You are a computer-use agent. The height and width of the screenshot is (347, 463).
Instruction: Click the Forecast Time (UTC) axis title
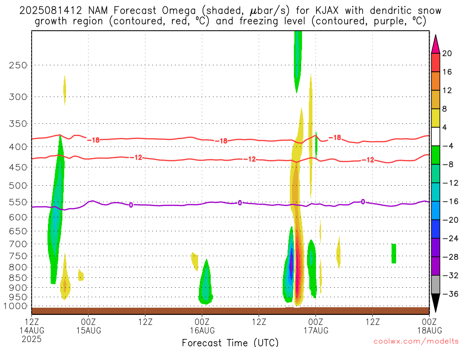click(230, 342)
